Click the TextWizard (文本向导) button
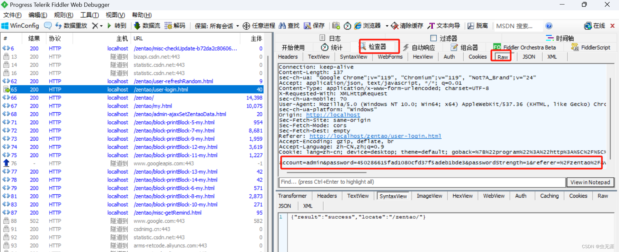The image size is (619, 252). coord(444,26)
